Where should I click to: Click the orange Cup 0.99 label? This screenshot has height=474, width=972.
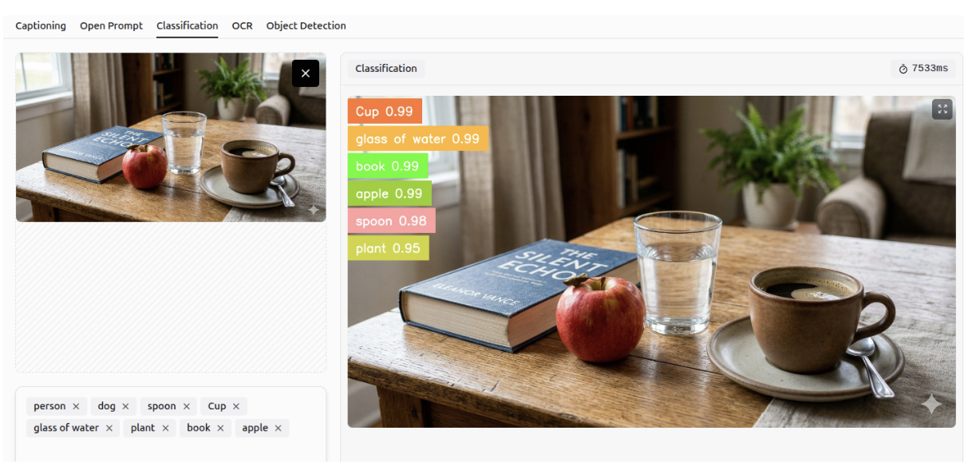point(385,111)
